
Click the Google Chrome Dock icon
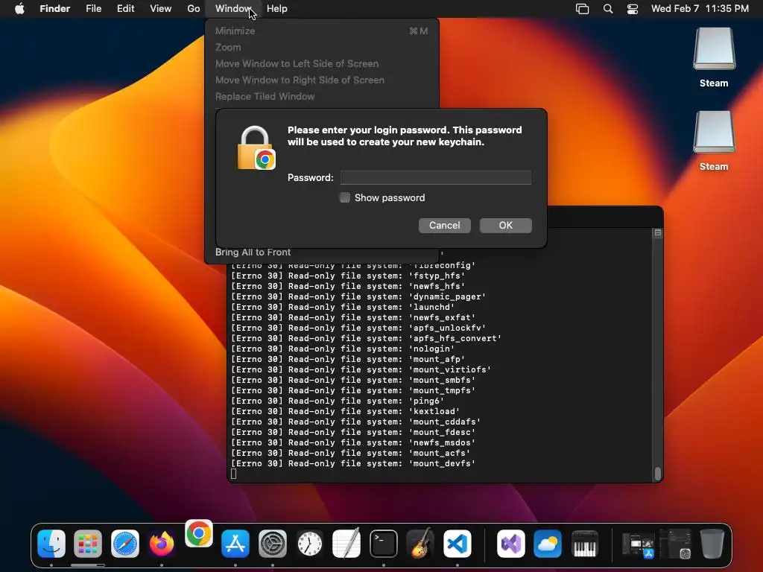198,533
